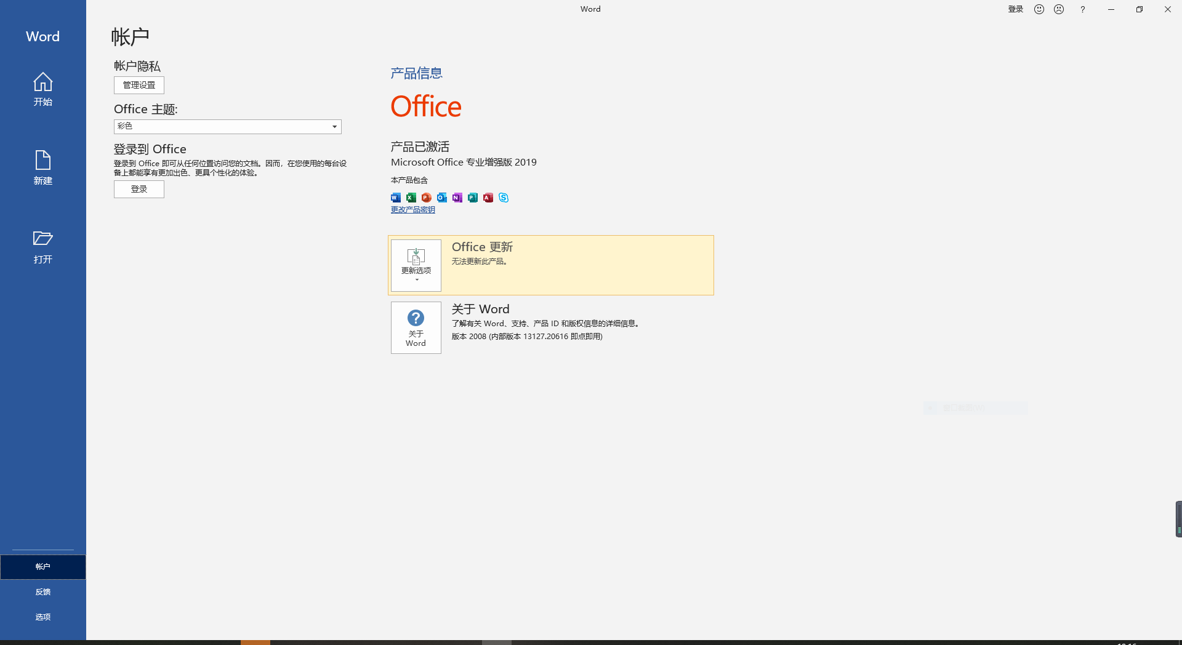1182x645 pixels.
Task: Click the Microsoft Office 专业增强版 2019 text
Action: 464,162
